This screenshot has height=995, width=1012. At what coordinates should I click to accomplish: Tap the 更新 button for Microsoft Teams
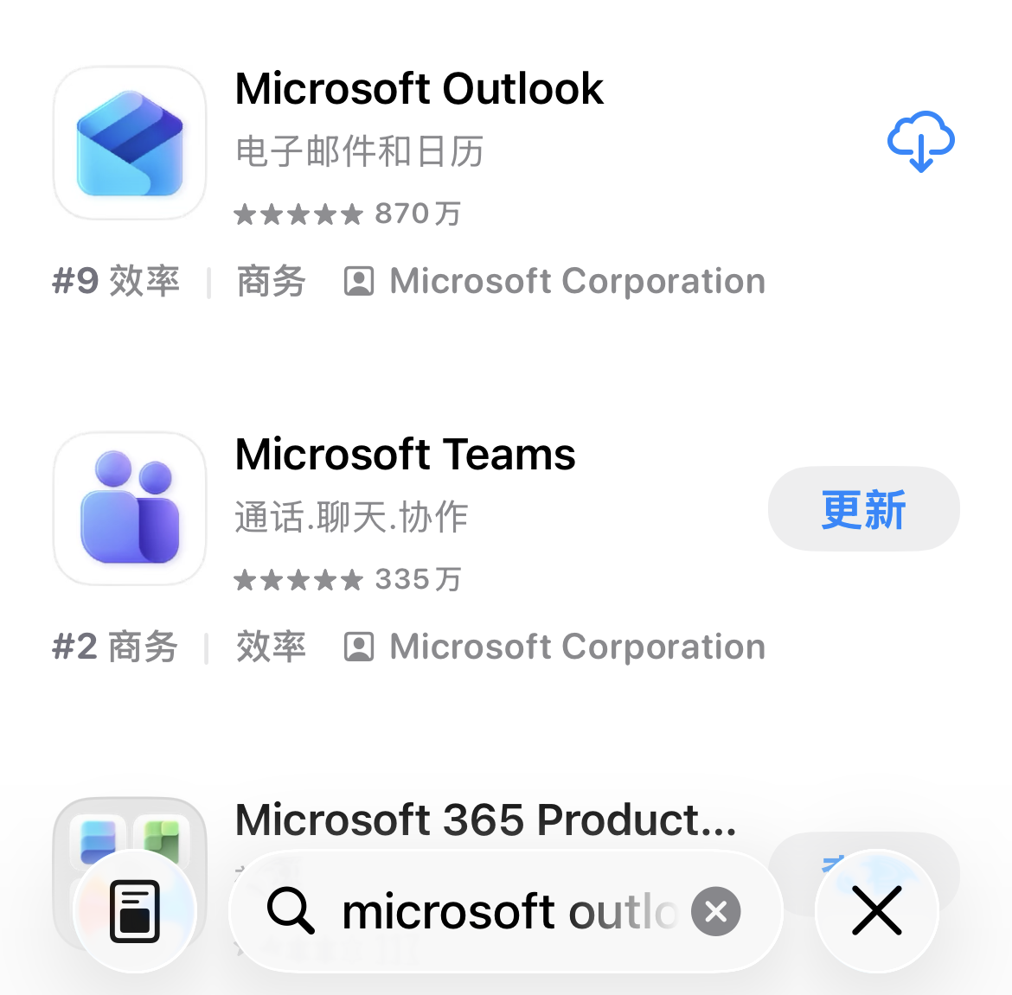pos(863,509)
